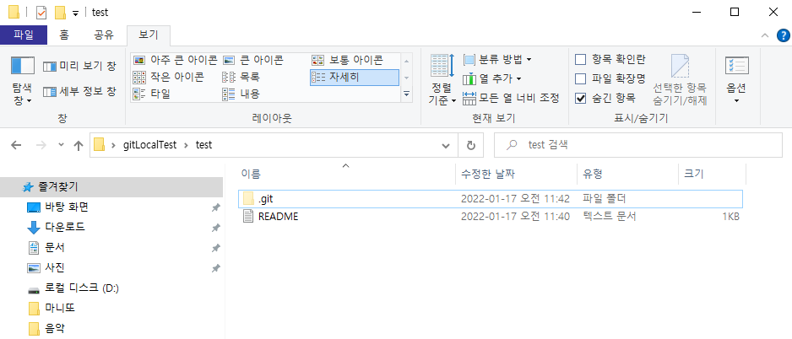Open quick access toolbar customize dropdown
This screenshot has width=792, height=339.
[75, 13]
